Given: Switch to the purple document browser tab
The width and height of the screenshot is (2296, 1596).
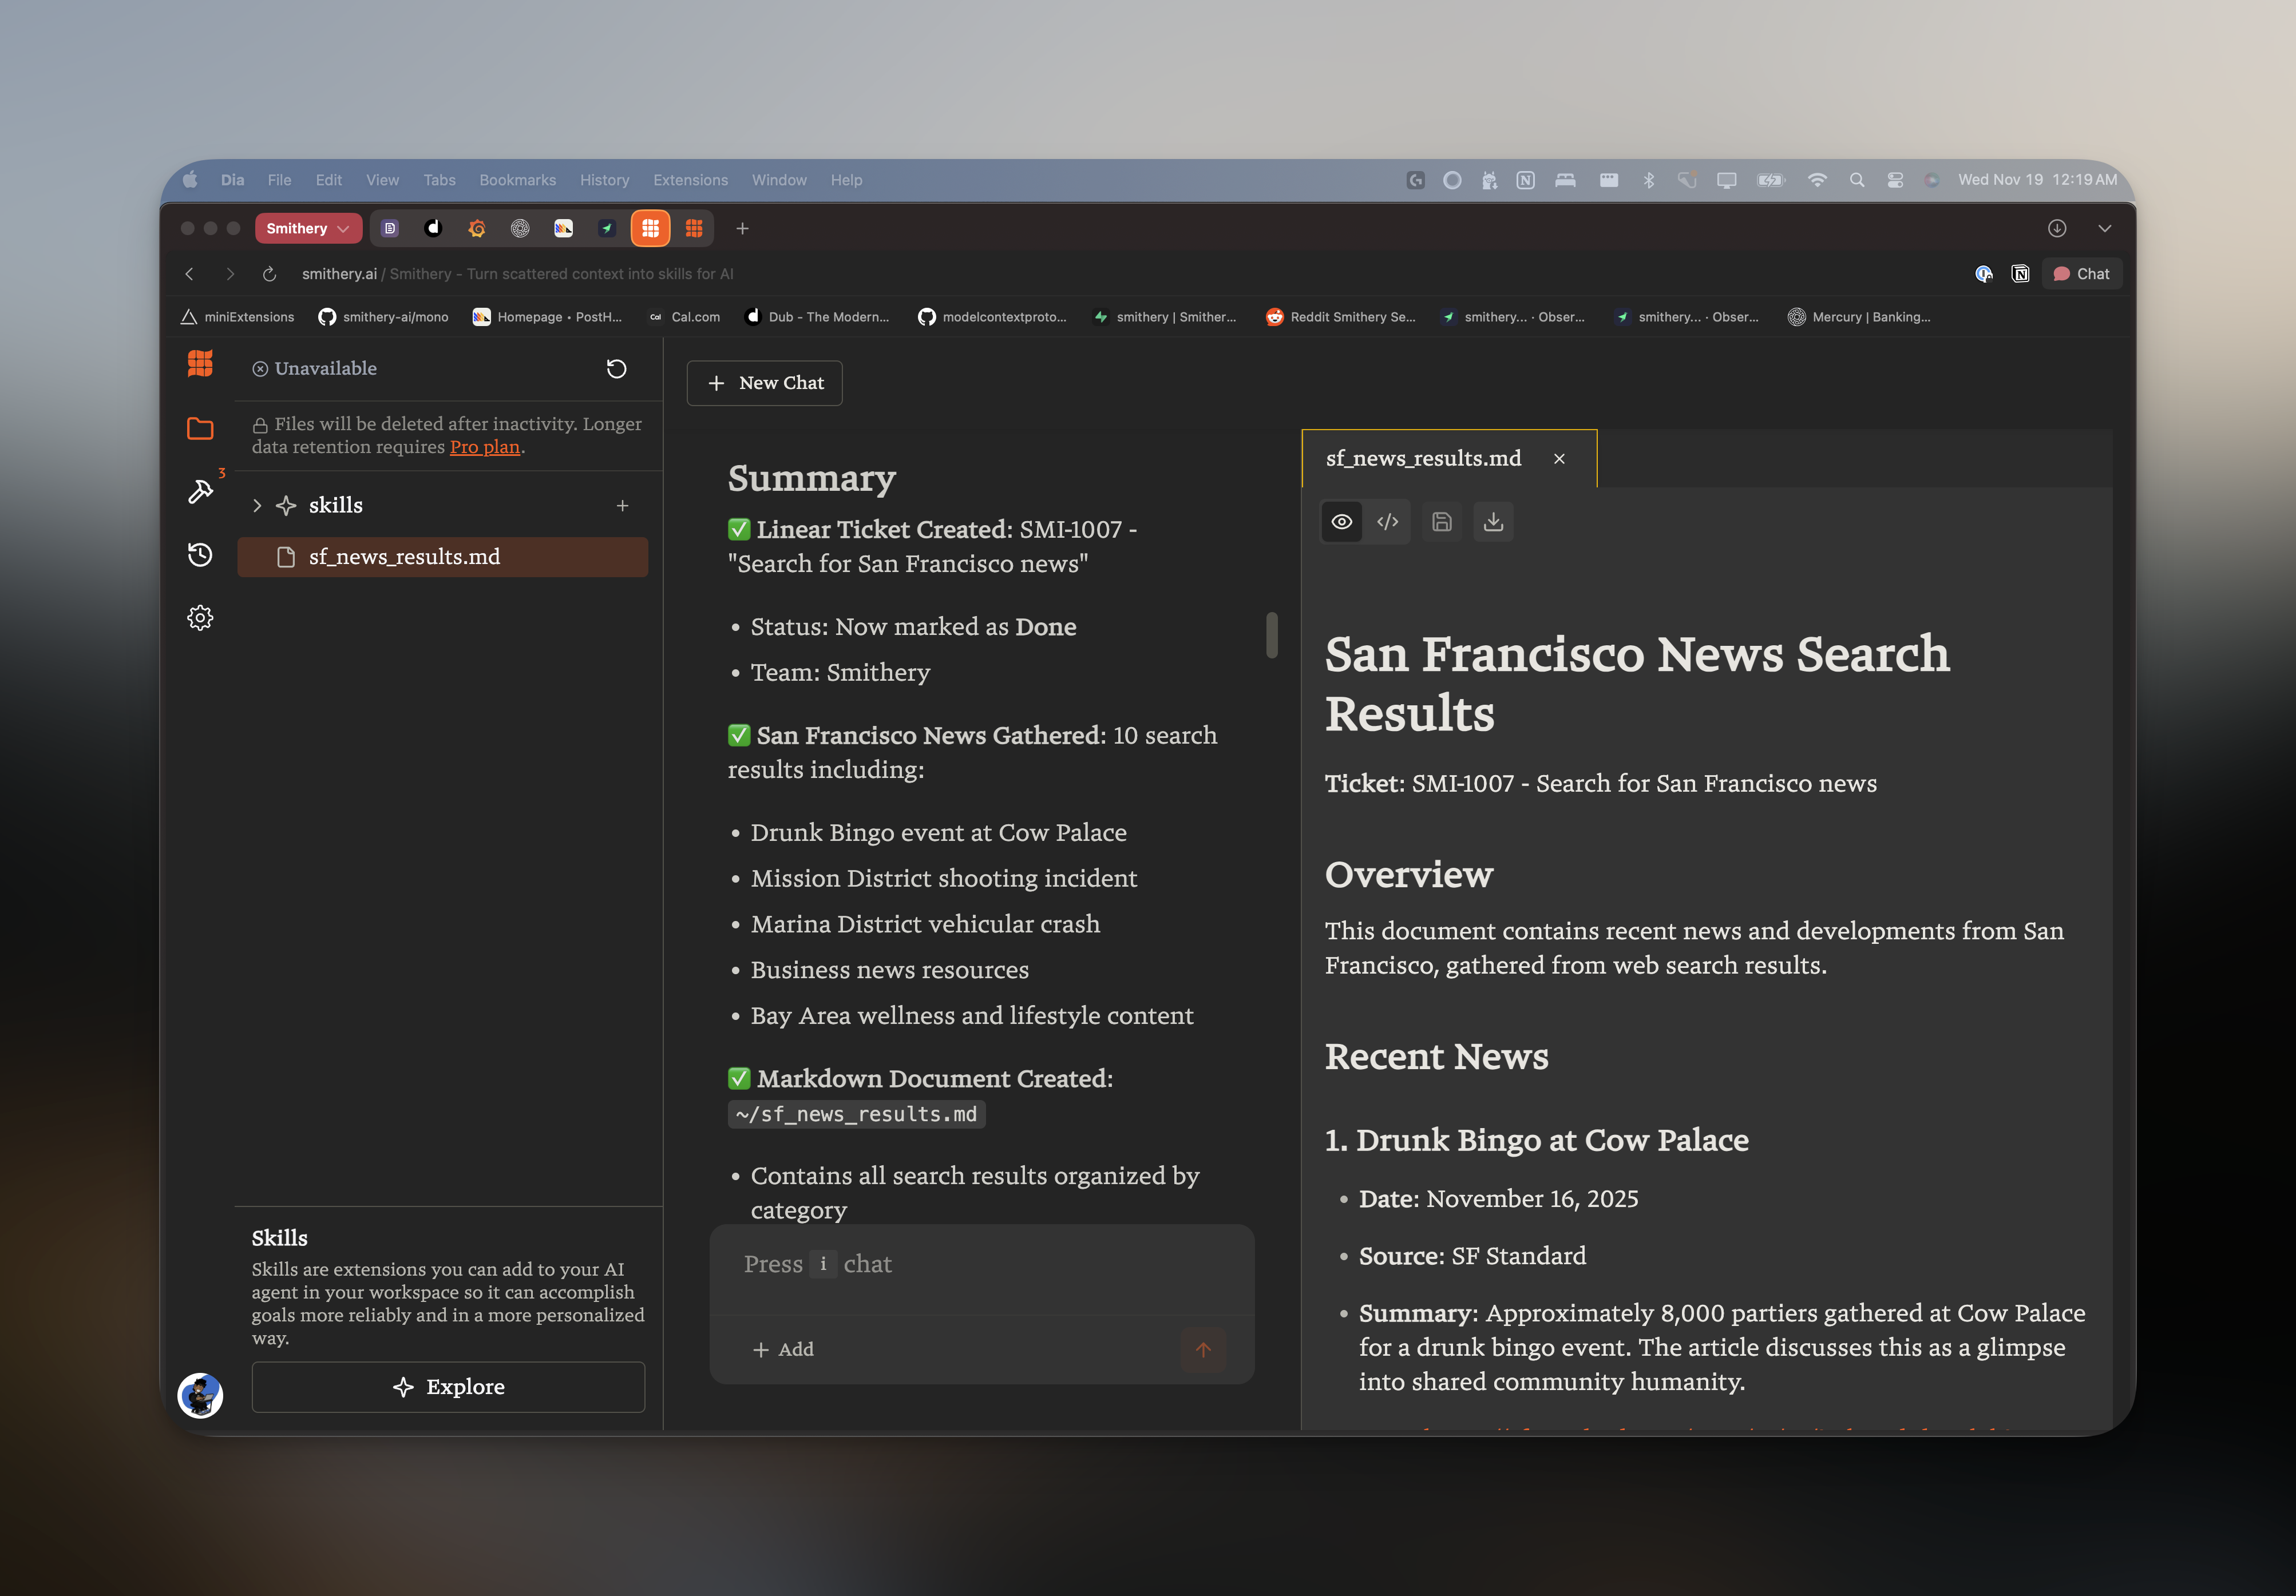Looking at the screenshot, I should (x=390, y=229).
